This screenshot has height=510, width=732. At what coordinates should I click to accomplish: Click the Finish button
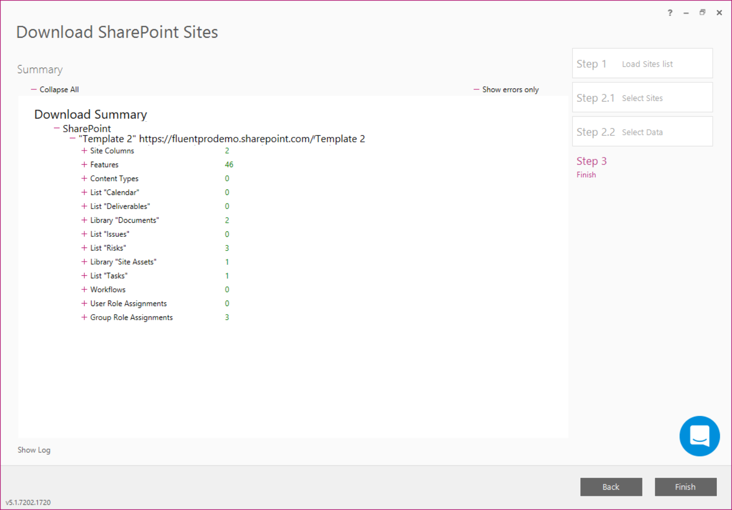(686, 487)
